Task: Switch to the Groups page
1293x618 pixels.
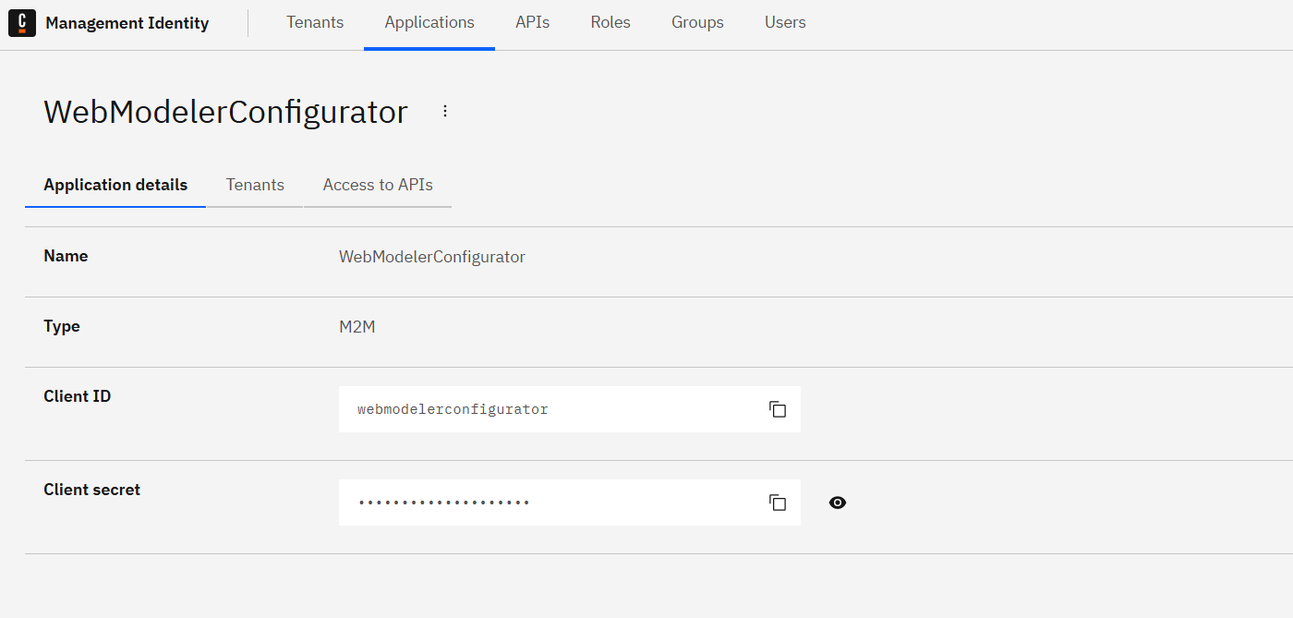Action: click(697, 23)
